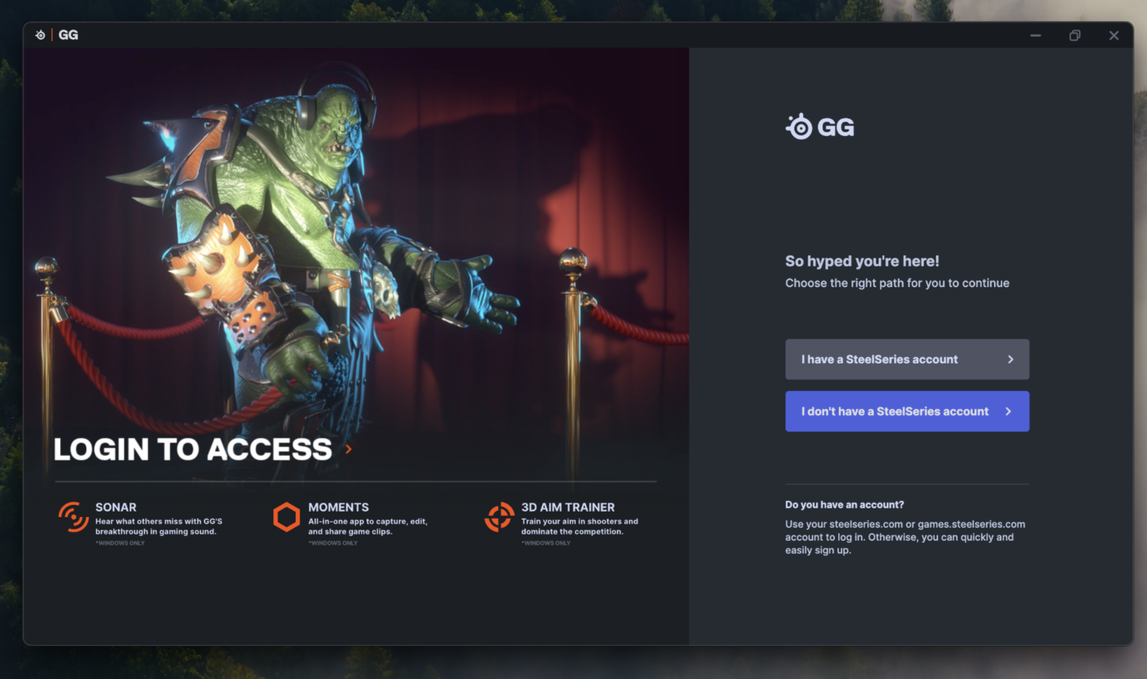The image size is (1147, 679).
Task: Minimize the GG window
Action: coord(1036,35)
